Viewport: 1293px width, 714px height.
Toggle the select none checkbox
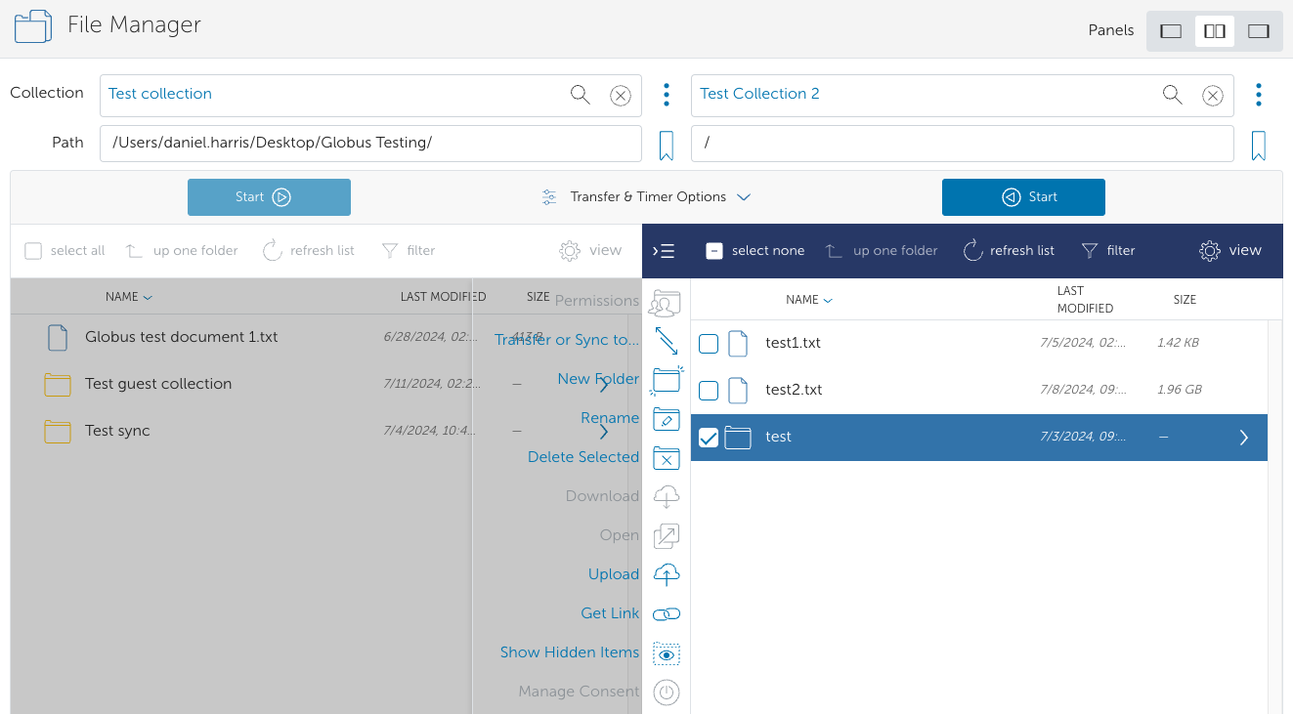[714, 251]
